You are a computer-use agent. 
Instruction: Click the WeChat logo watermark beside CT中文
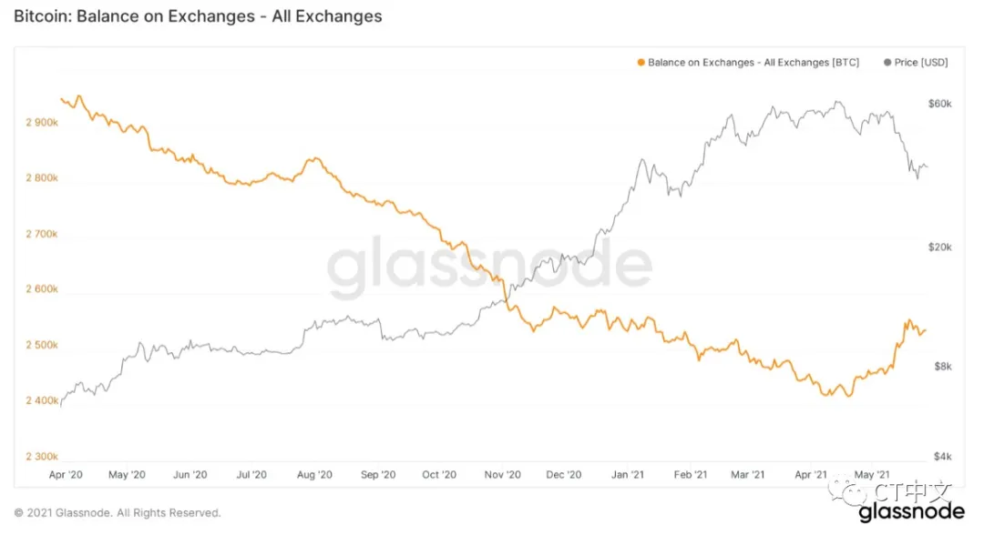(856, 493)
